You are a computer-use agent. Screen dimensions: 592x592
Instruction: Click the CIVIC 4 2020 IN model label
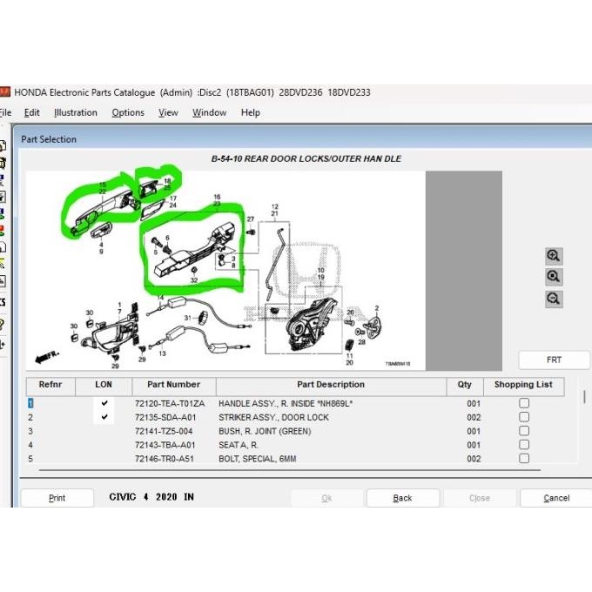[151, 497]
